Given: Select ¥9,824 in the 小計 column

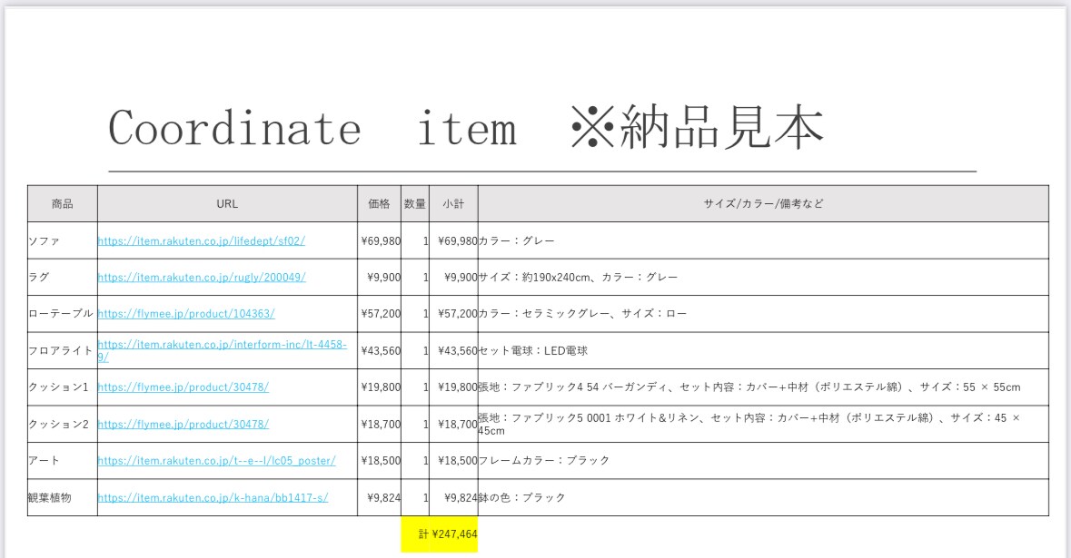Looking at the screenshot, I should coord(461,497).
